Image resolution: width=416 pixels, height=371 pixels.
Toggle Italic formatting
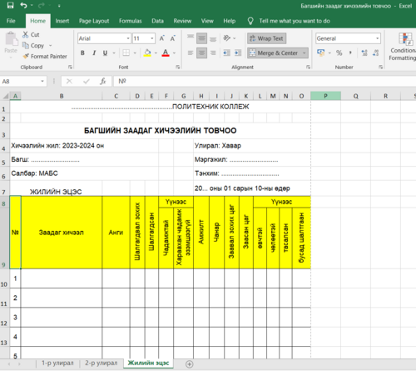coord(94,53)
